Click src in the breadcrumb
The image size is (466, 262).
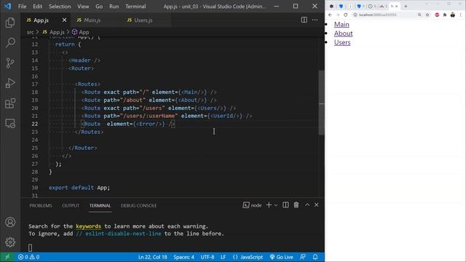tap(31, 32)
